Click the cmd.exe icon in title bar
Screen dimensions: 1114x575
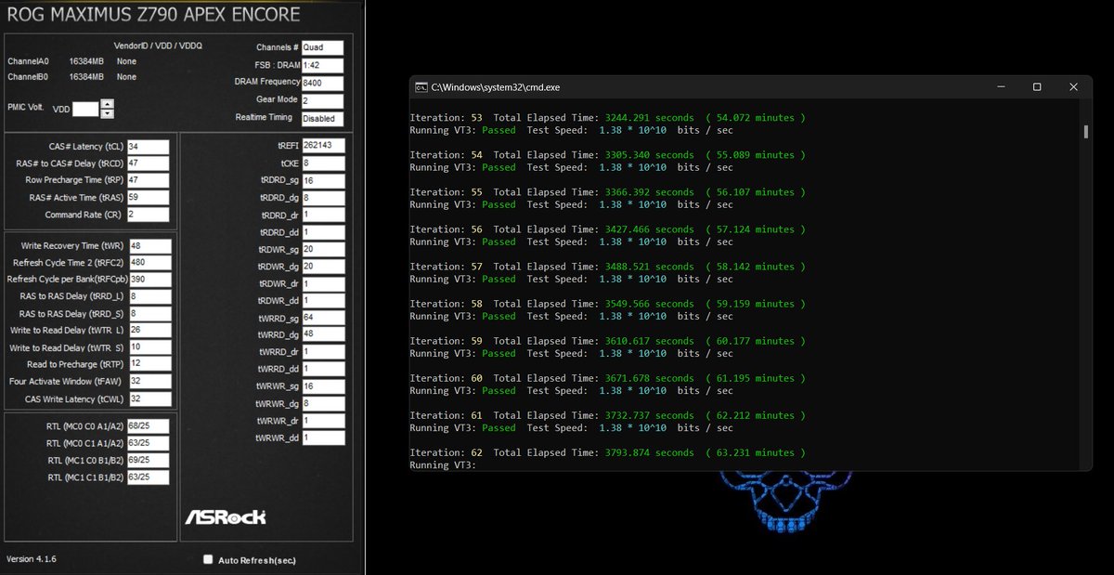421,86
